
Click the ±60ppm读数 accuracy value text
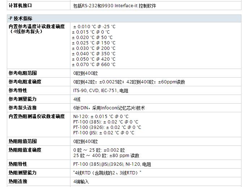[172, 82]
